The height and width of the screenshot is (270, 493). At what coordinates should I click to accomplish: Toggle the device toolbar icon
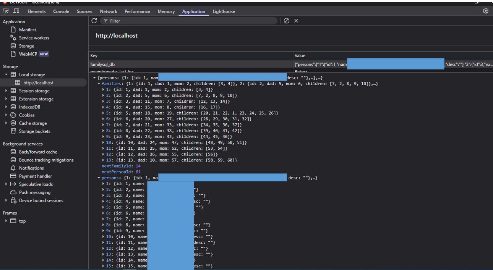[16, 11]
